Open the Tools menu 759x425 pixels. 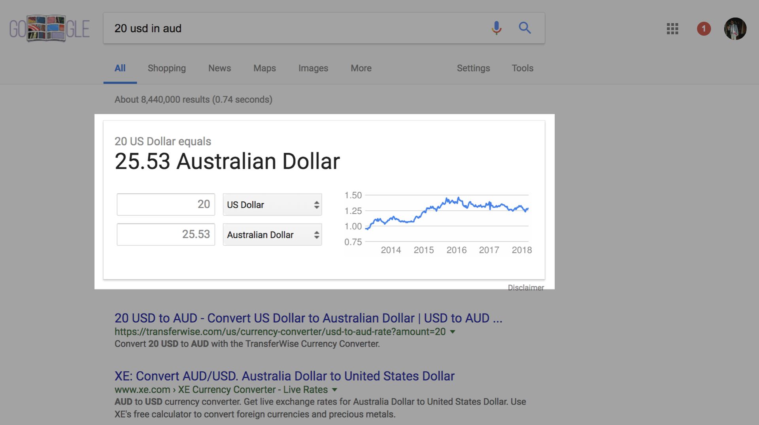522,68
